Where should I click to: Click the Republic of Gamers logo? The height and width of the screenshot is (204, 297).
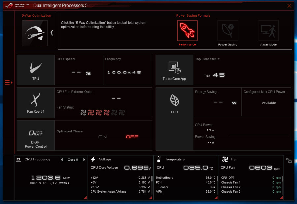tap(17, 5)
